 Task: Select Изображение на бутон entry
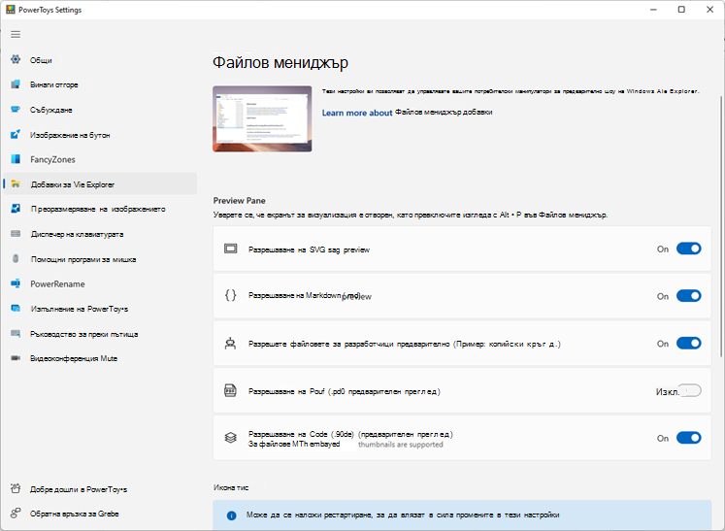[x=100, y=135]
